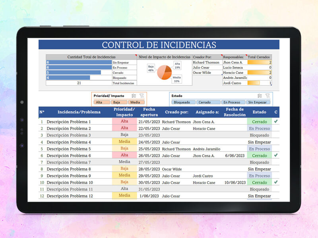Select the Asignado a: column header
Viewport: 318px width, 238px height.
pos(207,112)
